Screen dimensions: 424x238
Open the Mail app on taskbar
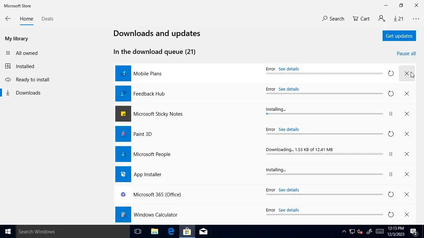pyautogui.click(x=203, y=231)
